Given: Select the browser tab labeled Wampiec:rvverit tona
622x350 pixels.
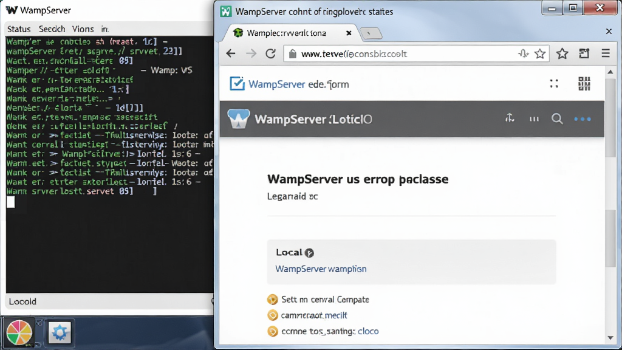Looking at the screenshot, I should (286, 33).
